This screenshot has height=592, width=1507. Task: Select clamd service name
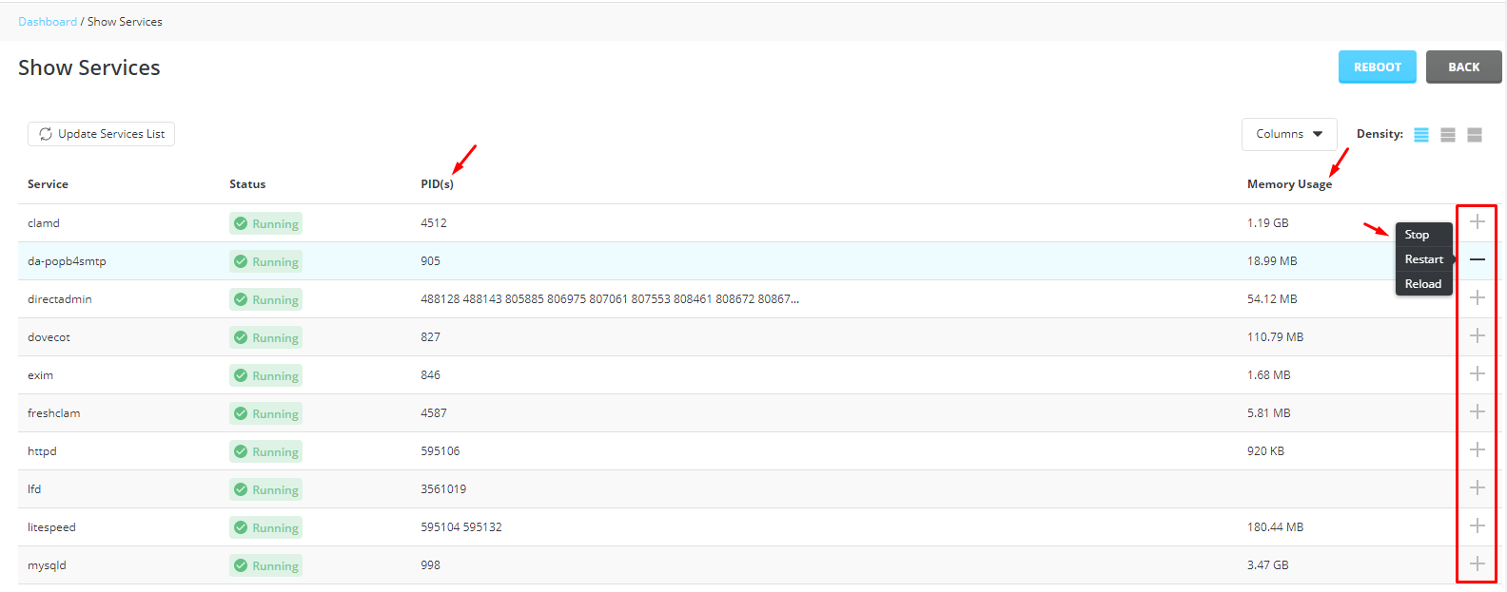point(44,223)
